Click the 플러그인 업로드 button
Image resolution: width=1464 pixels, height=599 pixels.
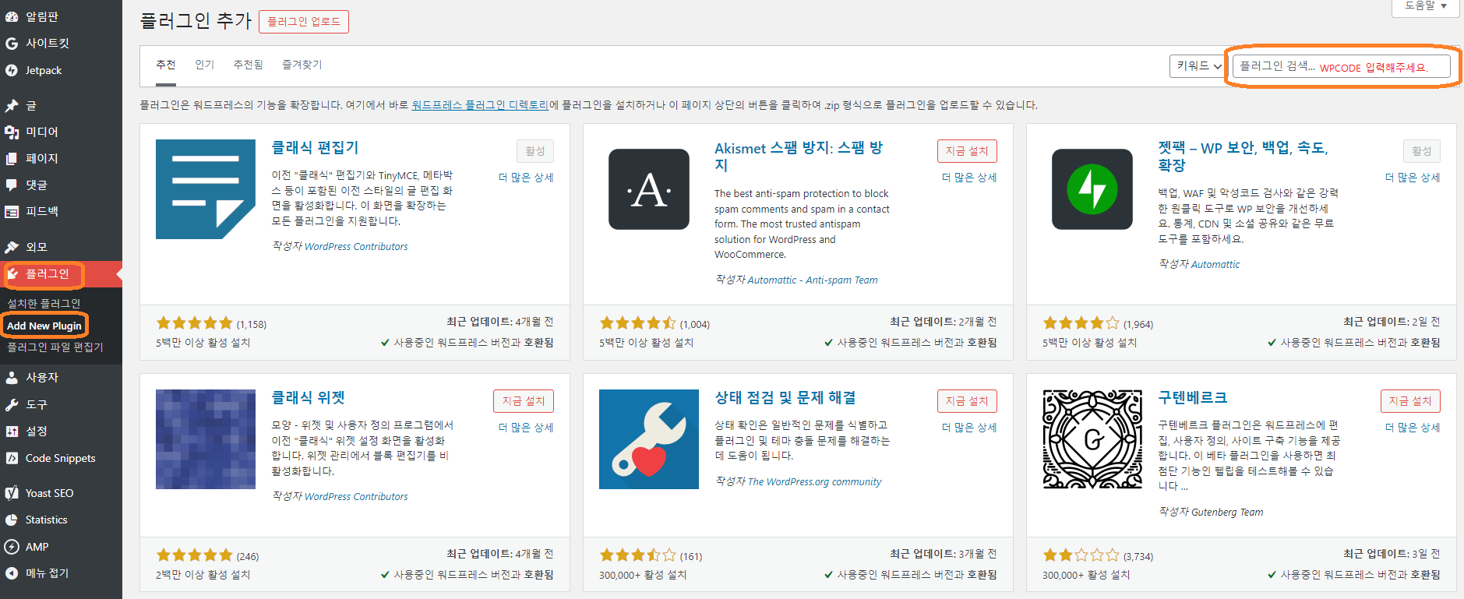pos(304,21)
